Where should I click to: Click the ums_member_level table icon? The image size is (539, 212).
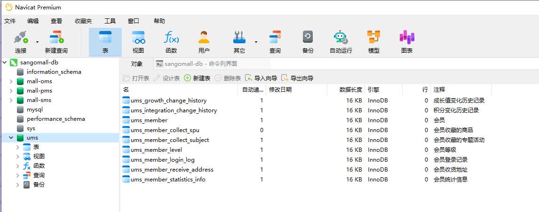tap(126, 150)
